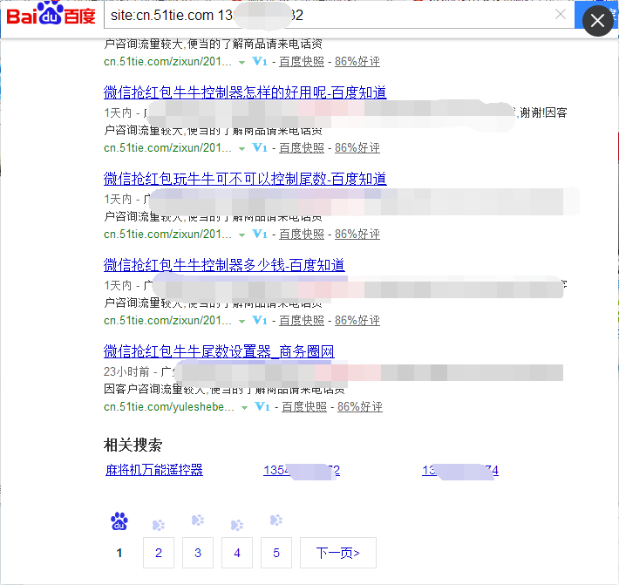Open result 微信抢红包牛牛控制器怎样的好用呢-百度知道

245,92
